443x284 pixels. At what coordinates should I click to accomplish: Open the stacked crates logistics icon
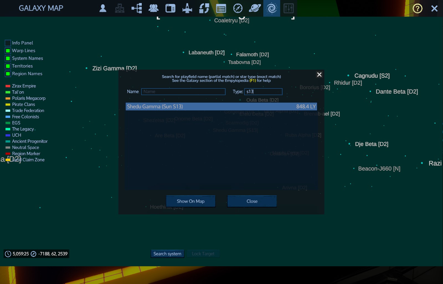(120, 8)
